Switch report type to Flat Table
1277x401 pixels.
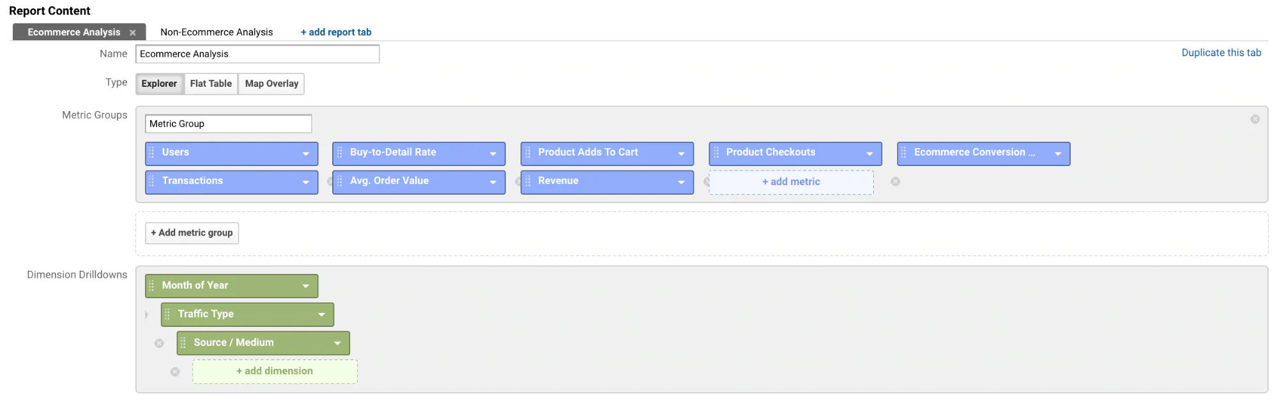(x=211, y=84)
